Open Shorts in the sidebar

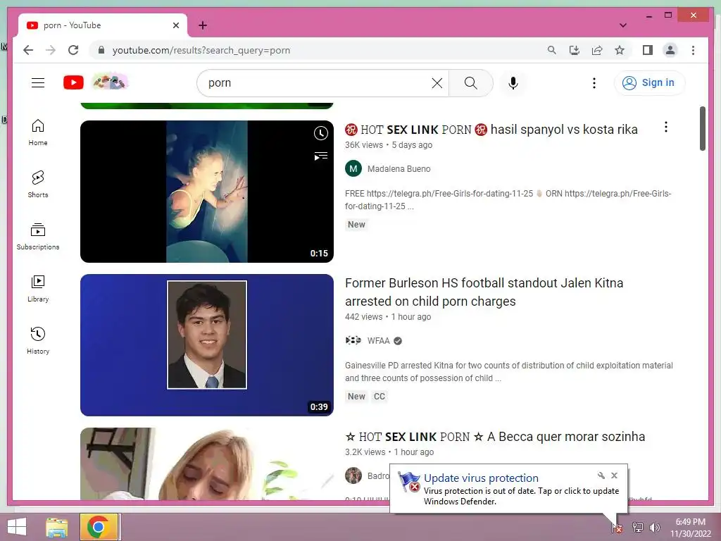point(38,184)
